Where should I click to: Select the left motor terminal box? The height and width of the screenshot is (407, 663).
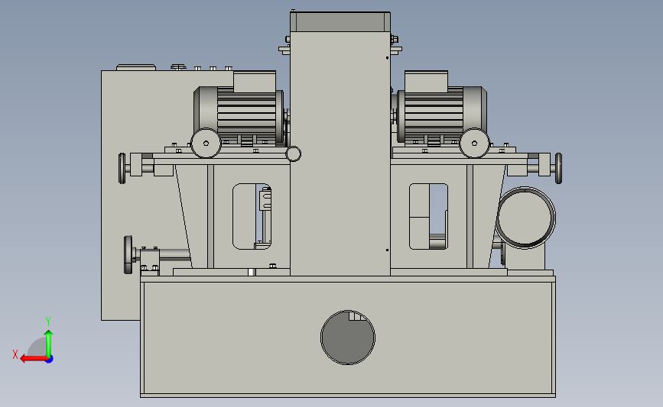point(255,82)
